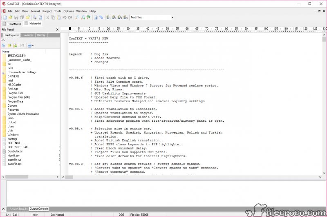
Task: Click the Find magnifier icon
Action: click(x=77, y=18)
